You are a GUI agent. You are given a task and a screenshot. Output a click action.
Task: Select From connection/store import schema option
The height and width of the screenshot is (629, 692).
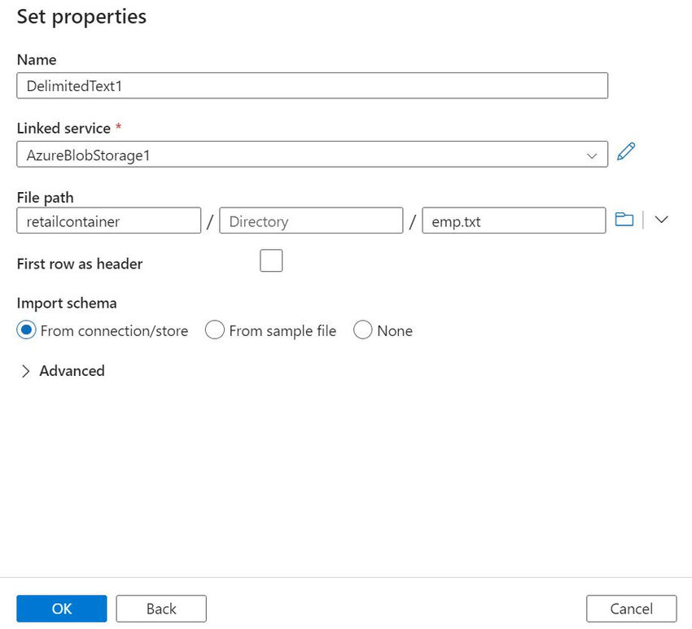click(x=28, y=330)
